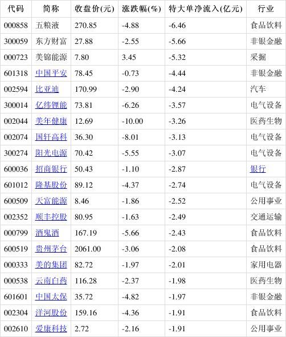
Task: Select net inflow value -6.46
Action: click(x=177, y=25)
